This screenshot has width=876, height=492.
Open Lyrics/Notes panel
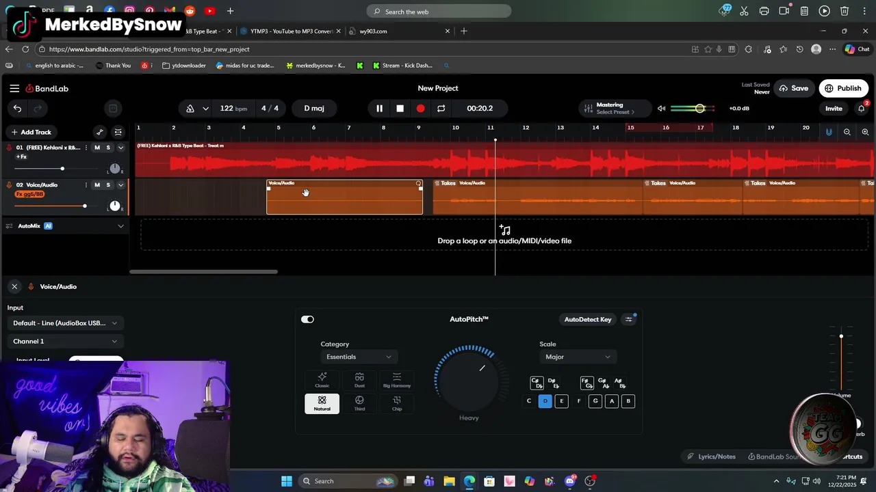tap(712, 456)
